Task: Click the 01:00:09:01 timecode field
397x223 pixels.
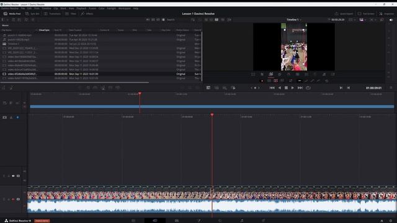Action: pyautogui.click(x=373, y=88)
